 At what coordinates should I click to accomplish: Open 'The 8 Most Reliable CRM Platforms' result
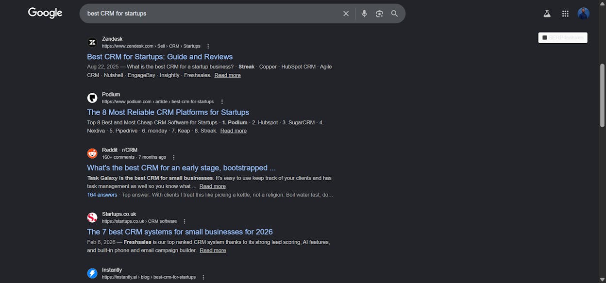[168, 112]
